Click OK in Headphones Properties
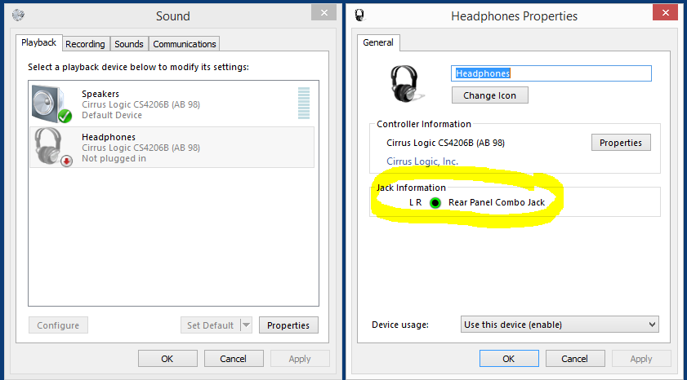687x380 pixels. coord(509,359)
